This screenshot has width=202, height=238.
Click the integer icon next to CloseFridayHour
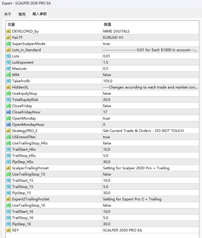point(8,112)
